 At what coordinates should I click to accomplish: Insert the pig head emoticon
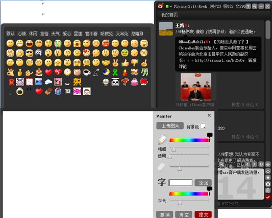pyautogui.click(x=77, y=72)
